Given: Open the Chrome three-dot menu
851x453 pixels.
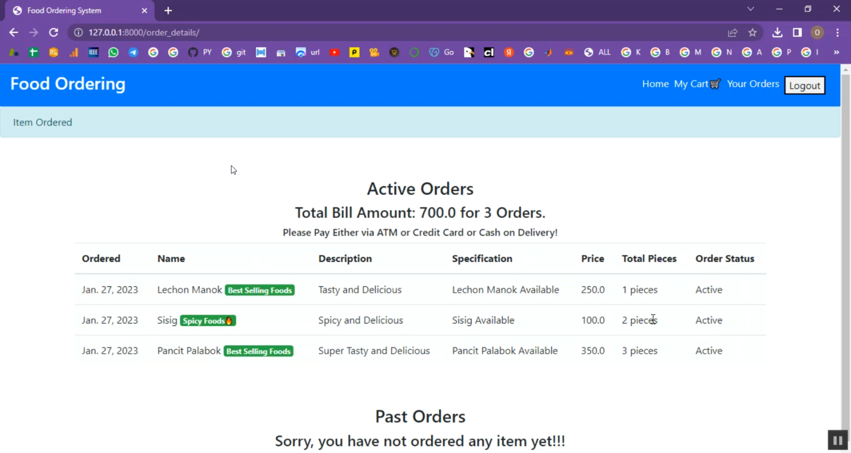Looking at the screenshot, I should (x=837, y=33).
